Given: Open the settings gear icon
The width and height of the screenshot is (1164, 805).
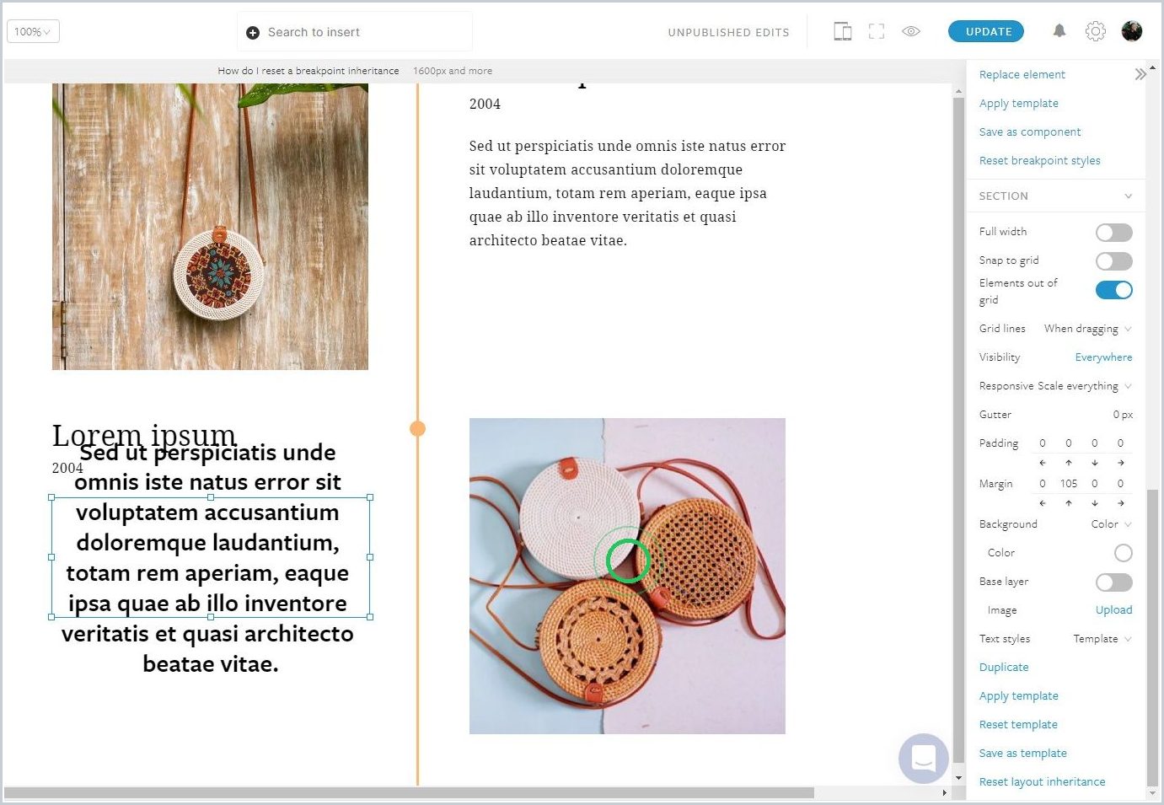Looking at the screenshot, I should point(1095,31).
